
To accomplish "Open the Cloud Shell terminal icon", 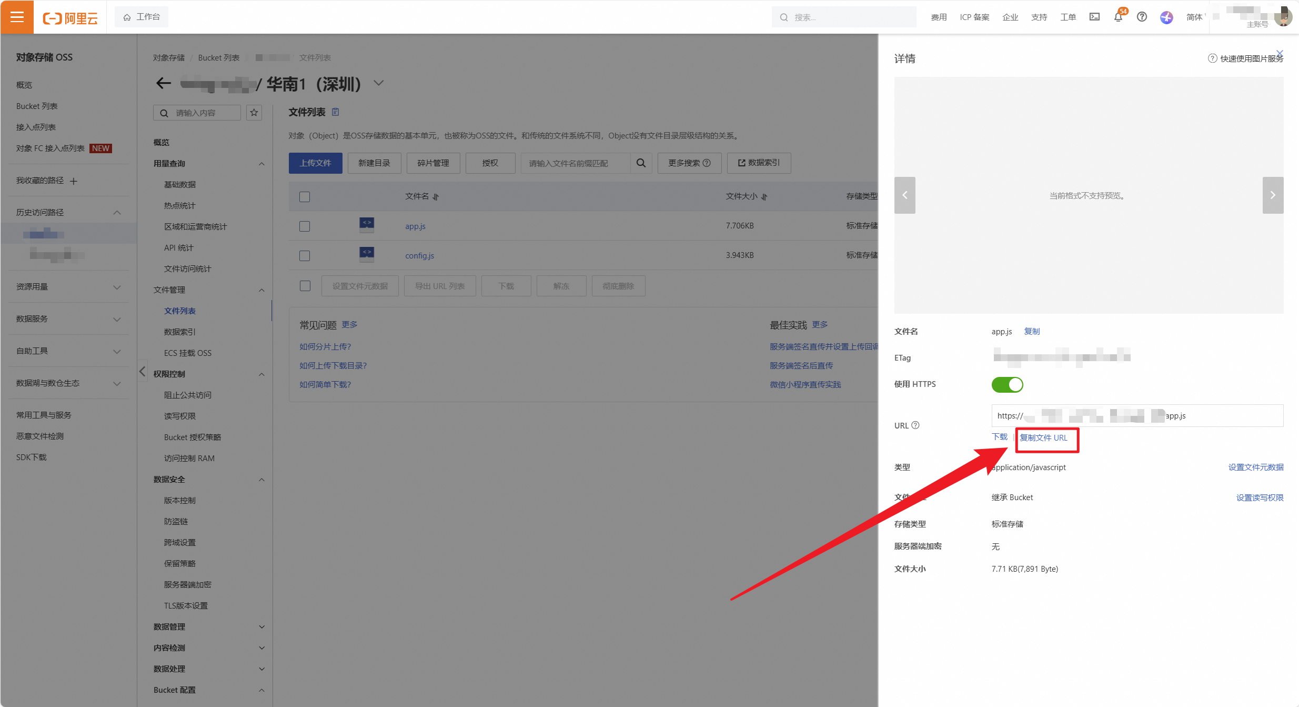I will (x=1094, y=17).
